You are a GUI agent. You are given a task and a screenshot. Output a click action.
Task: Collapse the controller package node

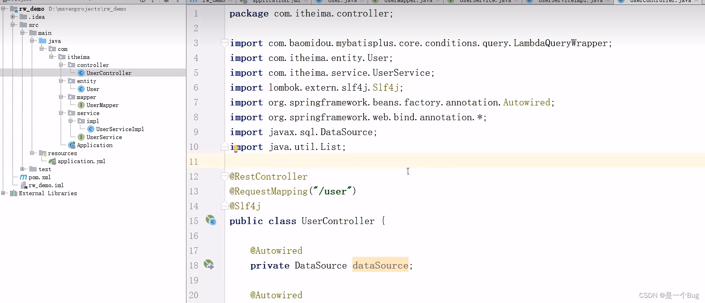(x=61, y=65)
